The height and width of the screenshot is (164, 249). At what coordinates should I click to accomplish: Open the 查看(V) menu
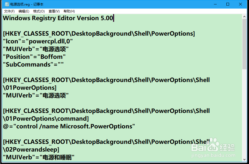(x=54, y=11)
